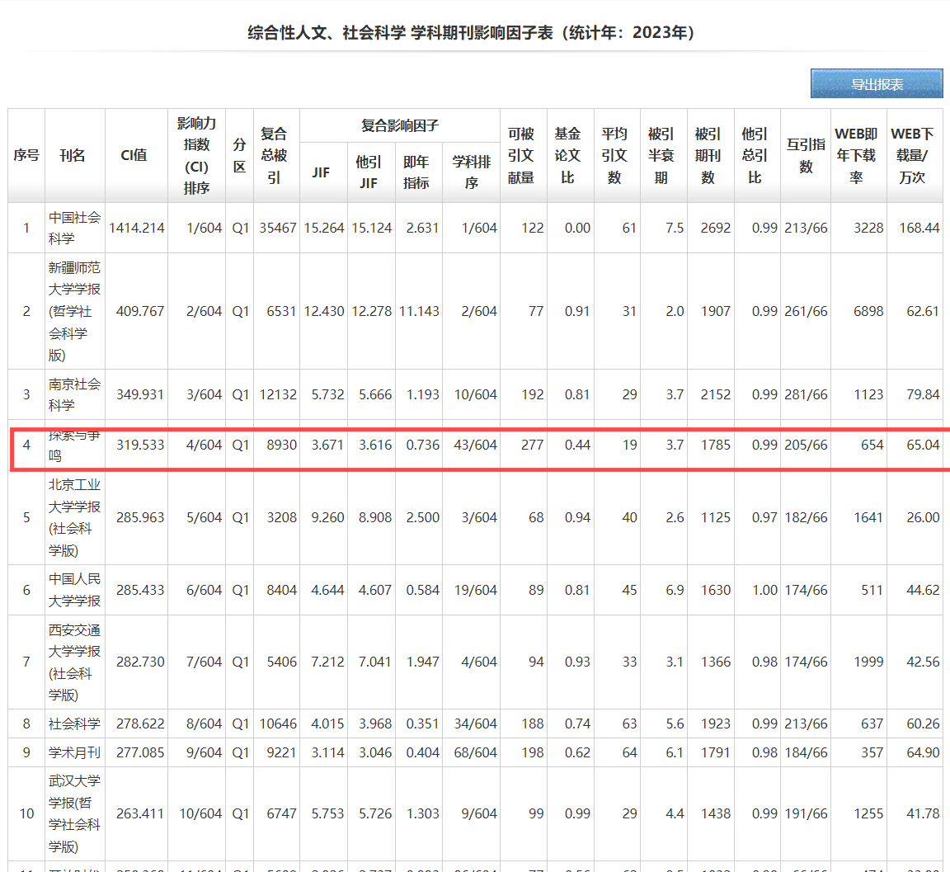
Task: Click the 基金论文比 column header
Action: coord(567,155)
